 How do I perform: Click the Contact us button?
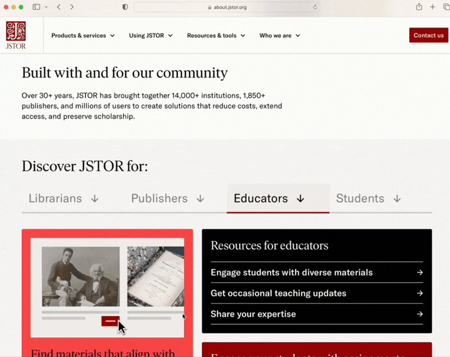pyautogui.click(x=429, y=35)
